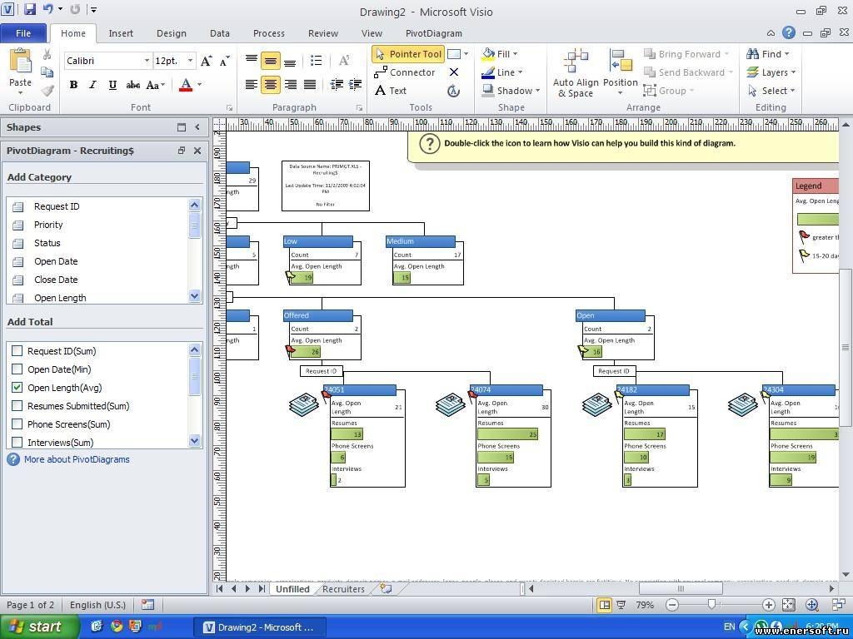Screen dimensions: 853x639
Task: Switch to the Data ribbon tab
Action: click(220, 33)
